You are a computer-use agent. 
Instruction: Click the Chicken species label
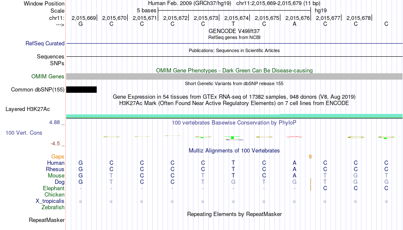pos(54,194)
